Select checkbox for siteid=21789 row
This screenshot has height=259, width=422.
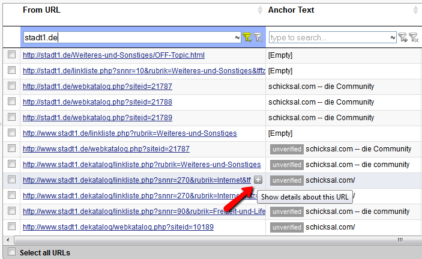click(11, 117)
